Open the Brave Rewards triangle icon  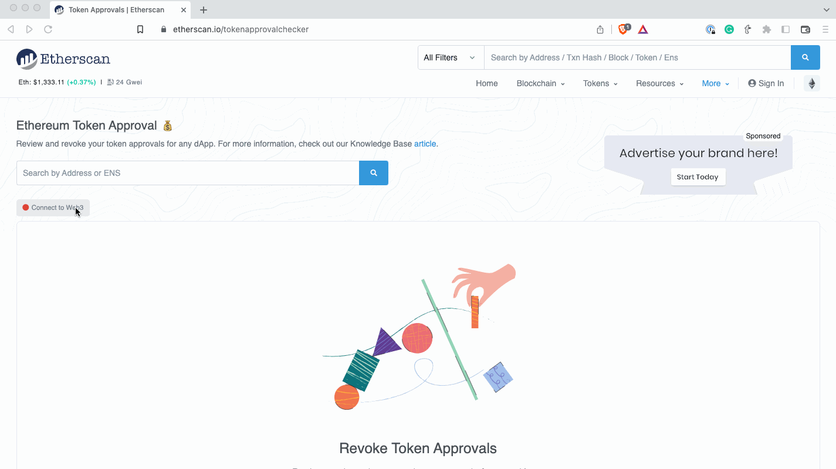(643, 29)
